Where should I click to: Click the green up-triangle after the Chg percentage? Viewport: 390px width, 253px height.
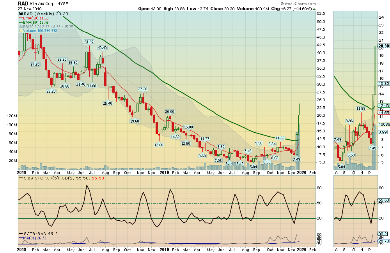pyautogui.click(x=314, y=9)
